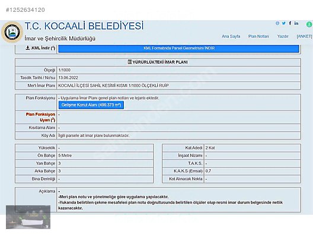Click the green circular download icon
The width and height of the screenshot is (313, 235).
click(309, 24)
